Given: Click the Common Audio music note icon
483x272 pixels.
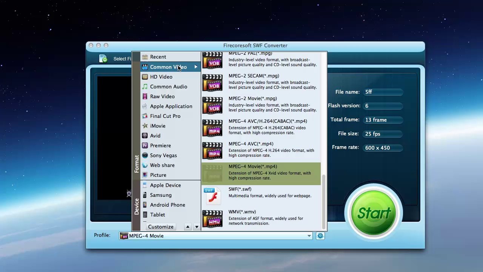Looking at the screenshot, I should 145,87.
